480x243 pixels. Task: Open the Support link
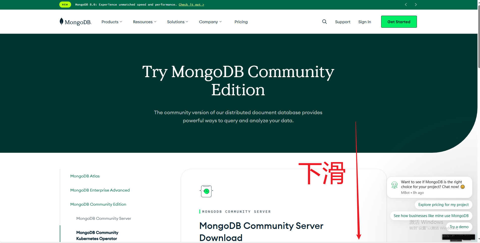click(x=343, y=22)
